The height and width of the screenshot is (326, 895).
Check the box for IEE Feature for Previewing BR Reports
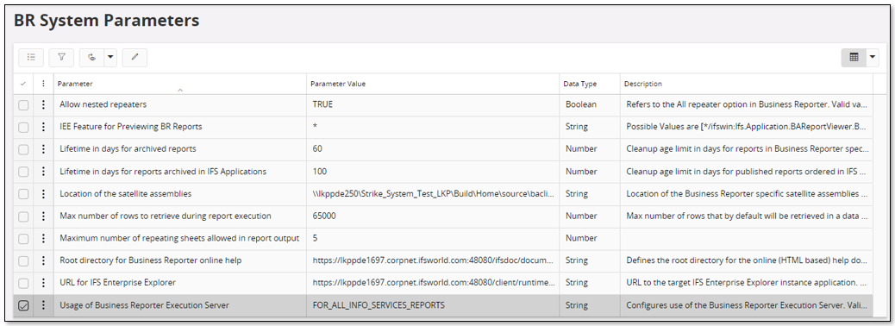[22, 128]
